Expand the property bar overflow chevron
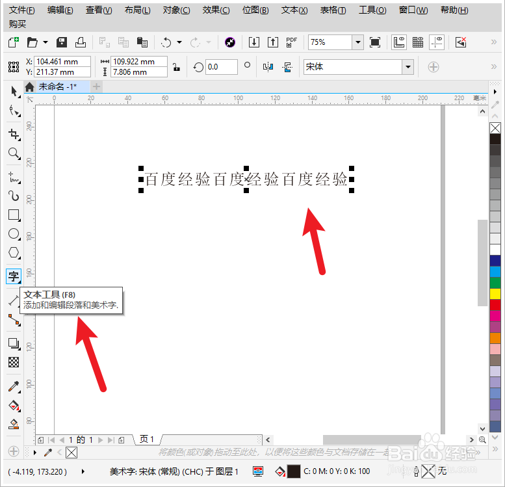 click(x=494, y=67)
